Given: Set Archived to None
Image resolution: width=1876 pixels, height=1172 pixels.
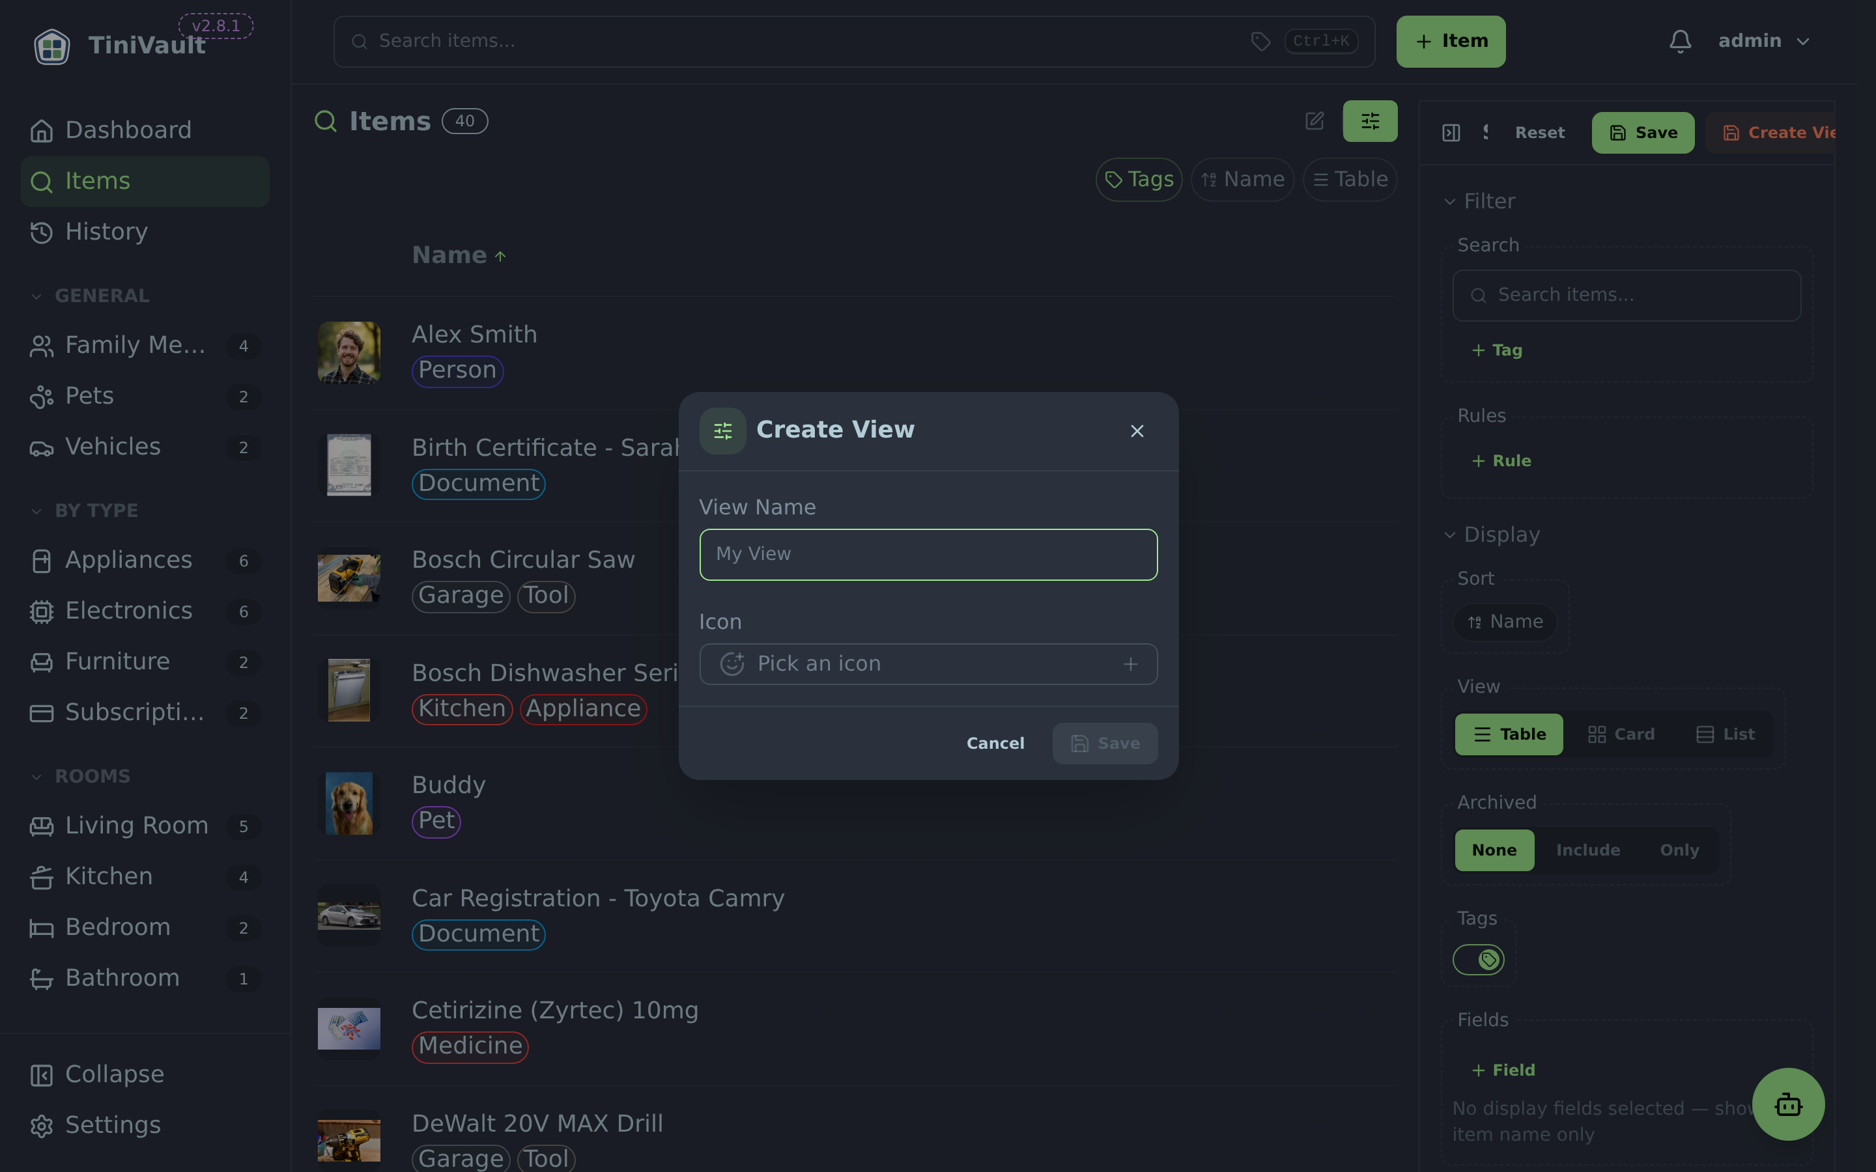Looking at the screenshot, I should [1494, 850].
